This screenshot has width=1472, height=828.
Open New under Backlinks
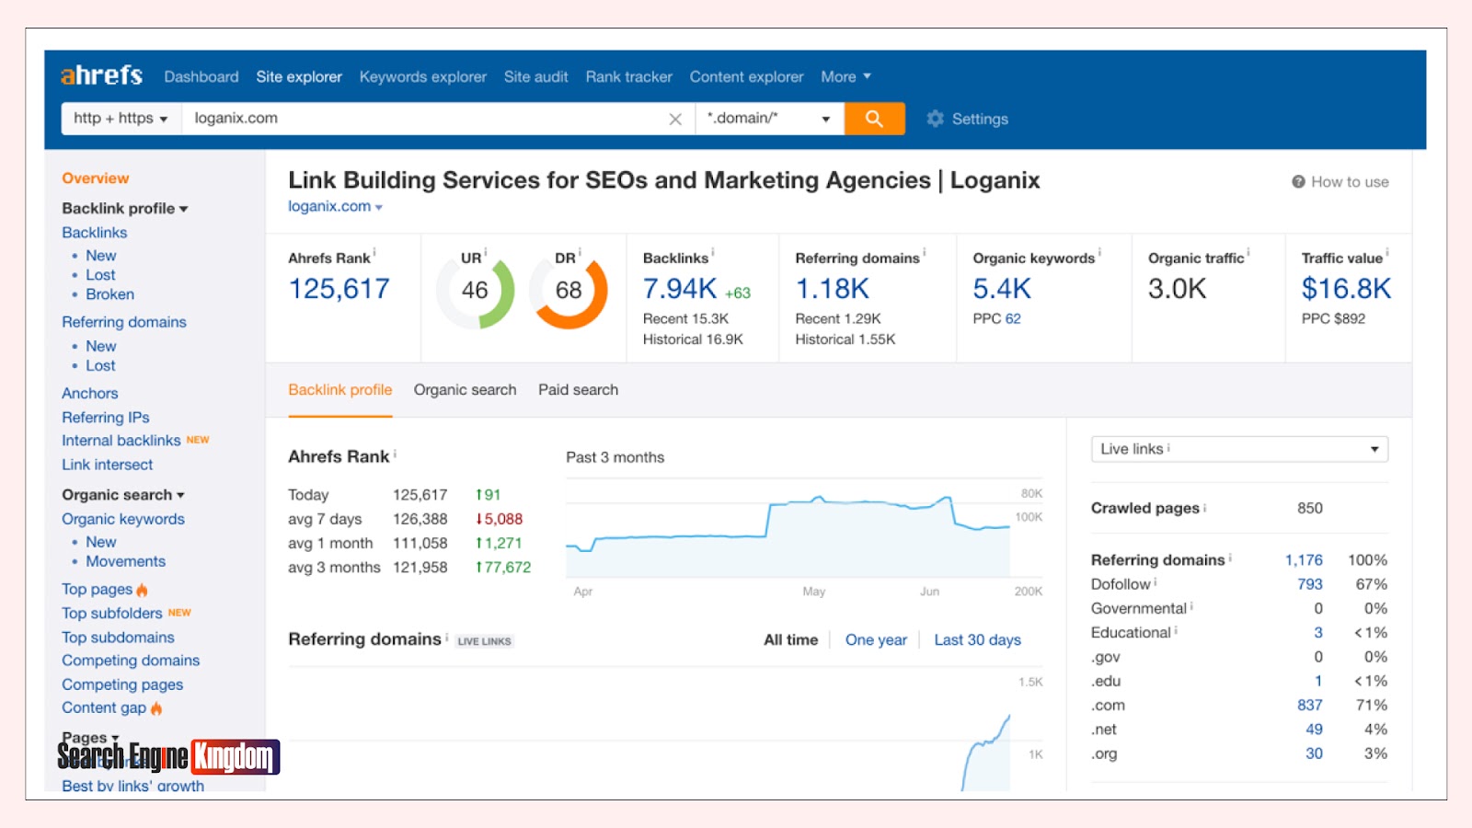[101, 256]
